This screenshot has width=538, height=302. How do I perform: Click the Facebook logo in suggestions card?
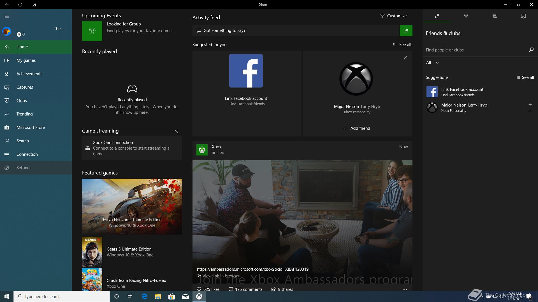246,71
